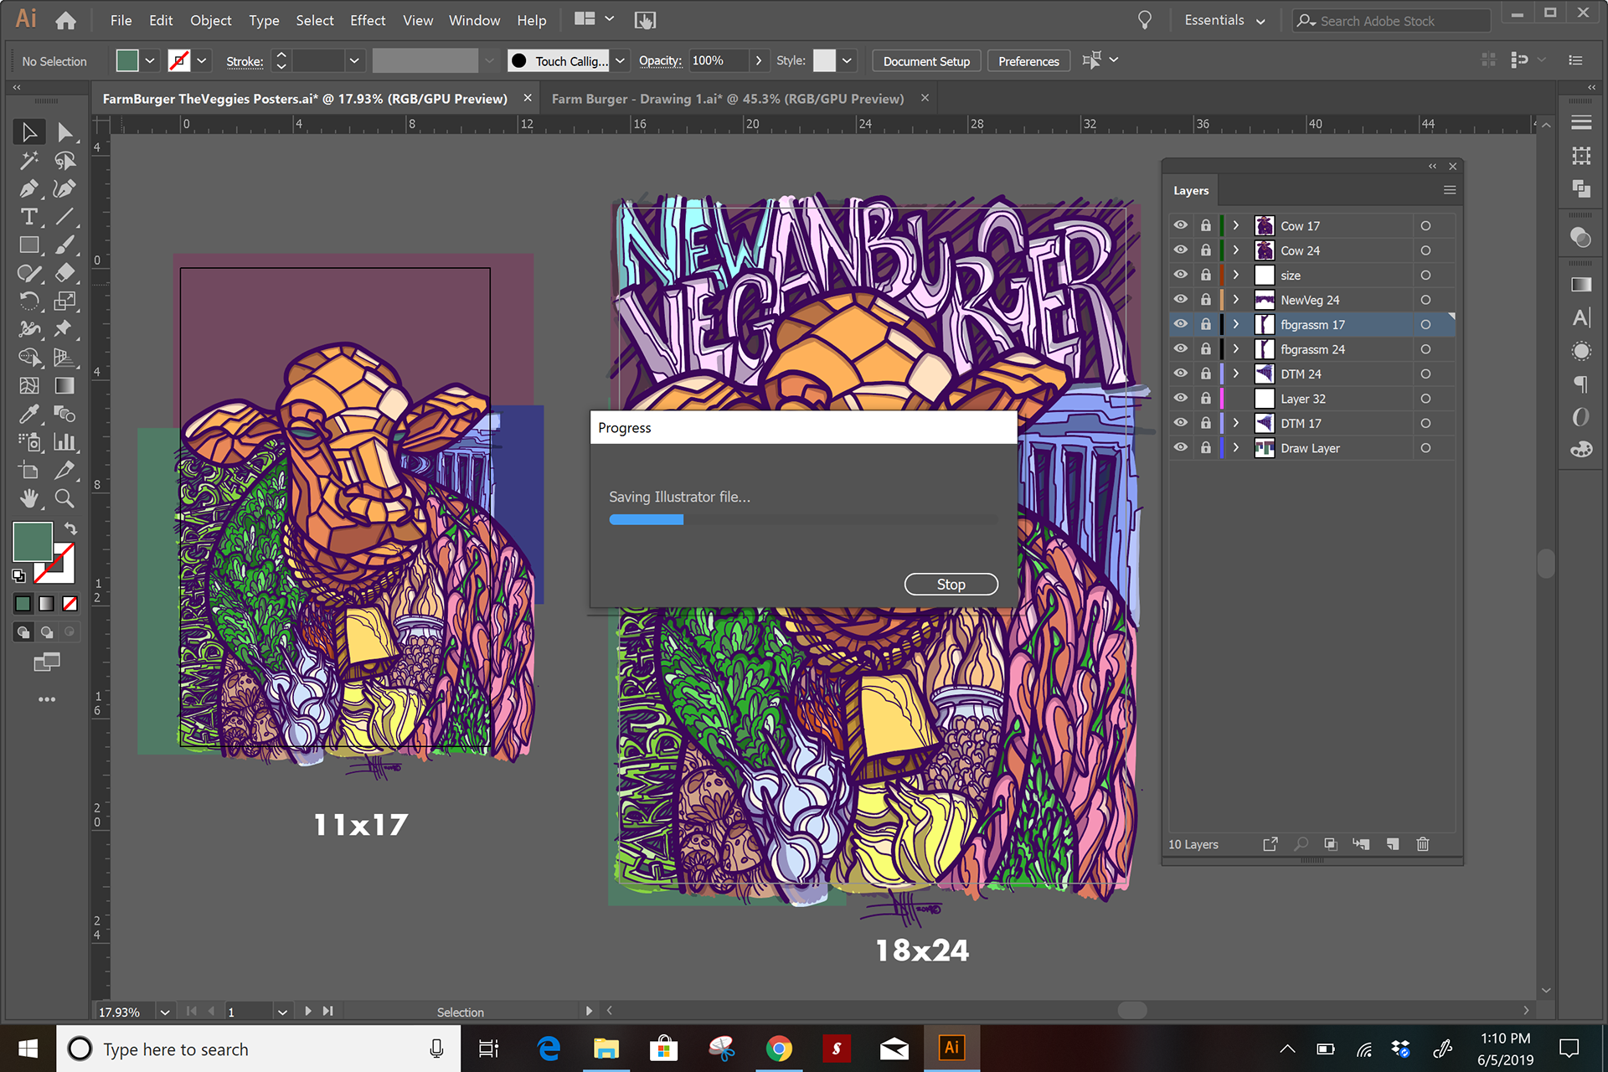Select the Magic Wand tool

point(29,160)
